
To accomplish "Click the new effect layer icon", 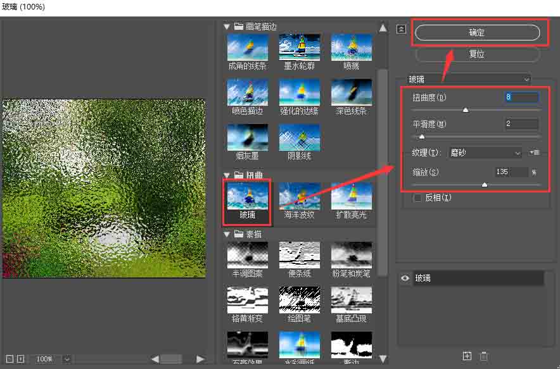I will tap(467, 356).
